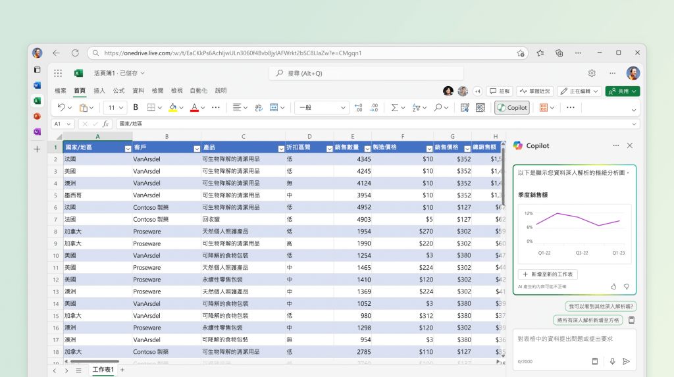This screenshot has width=674, height=377.
Task: Click the Analyze data icon
Action: pyautogui.click(x=480, y=107)
